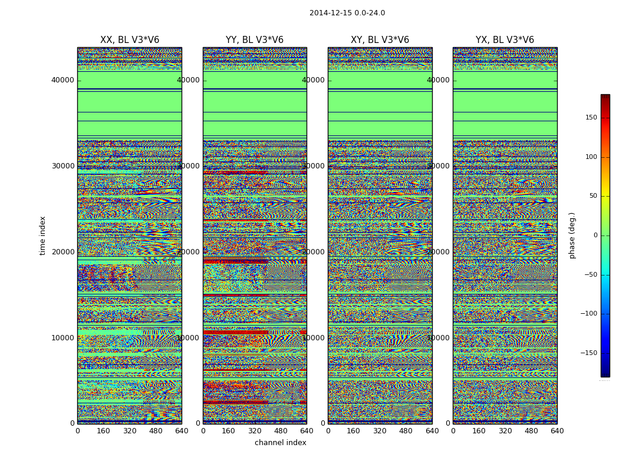Viewport: 619px width, 471px height.
Task: Click the 150 tick on the colorbar
Action: (591, 117)
